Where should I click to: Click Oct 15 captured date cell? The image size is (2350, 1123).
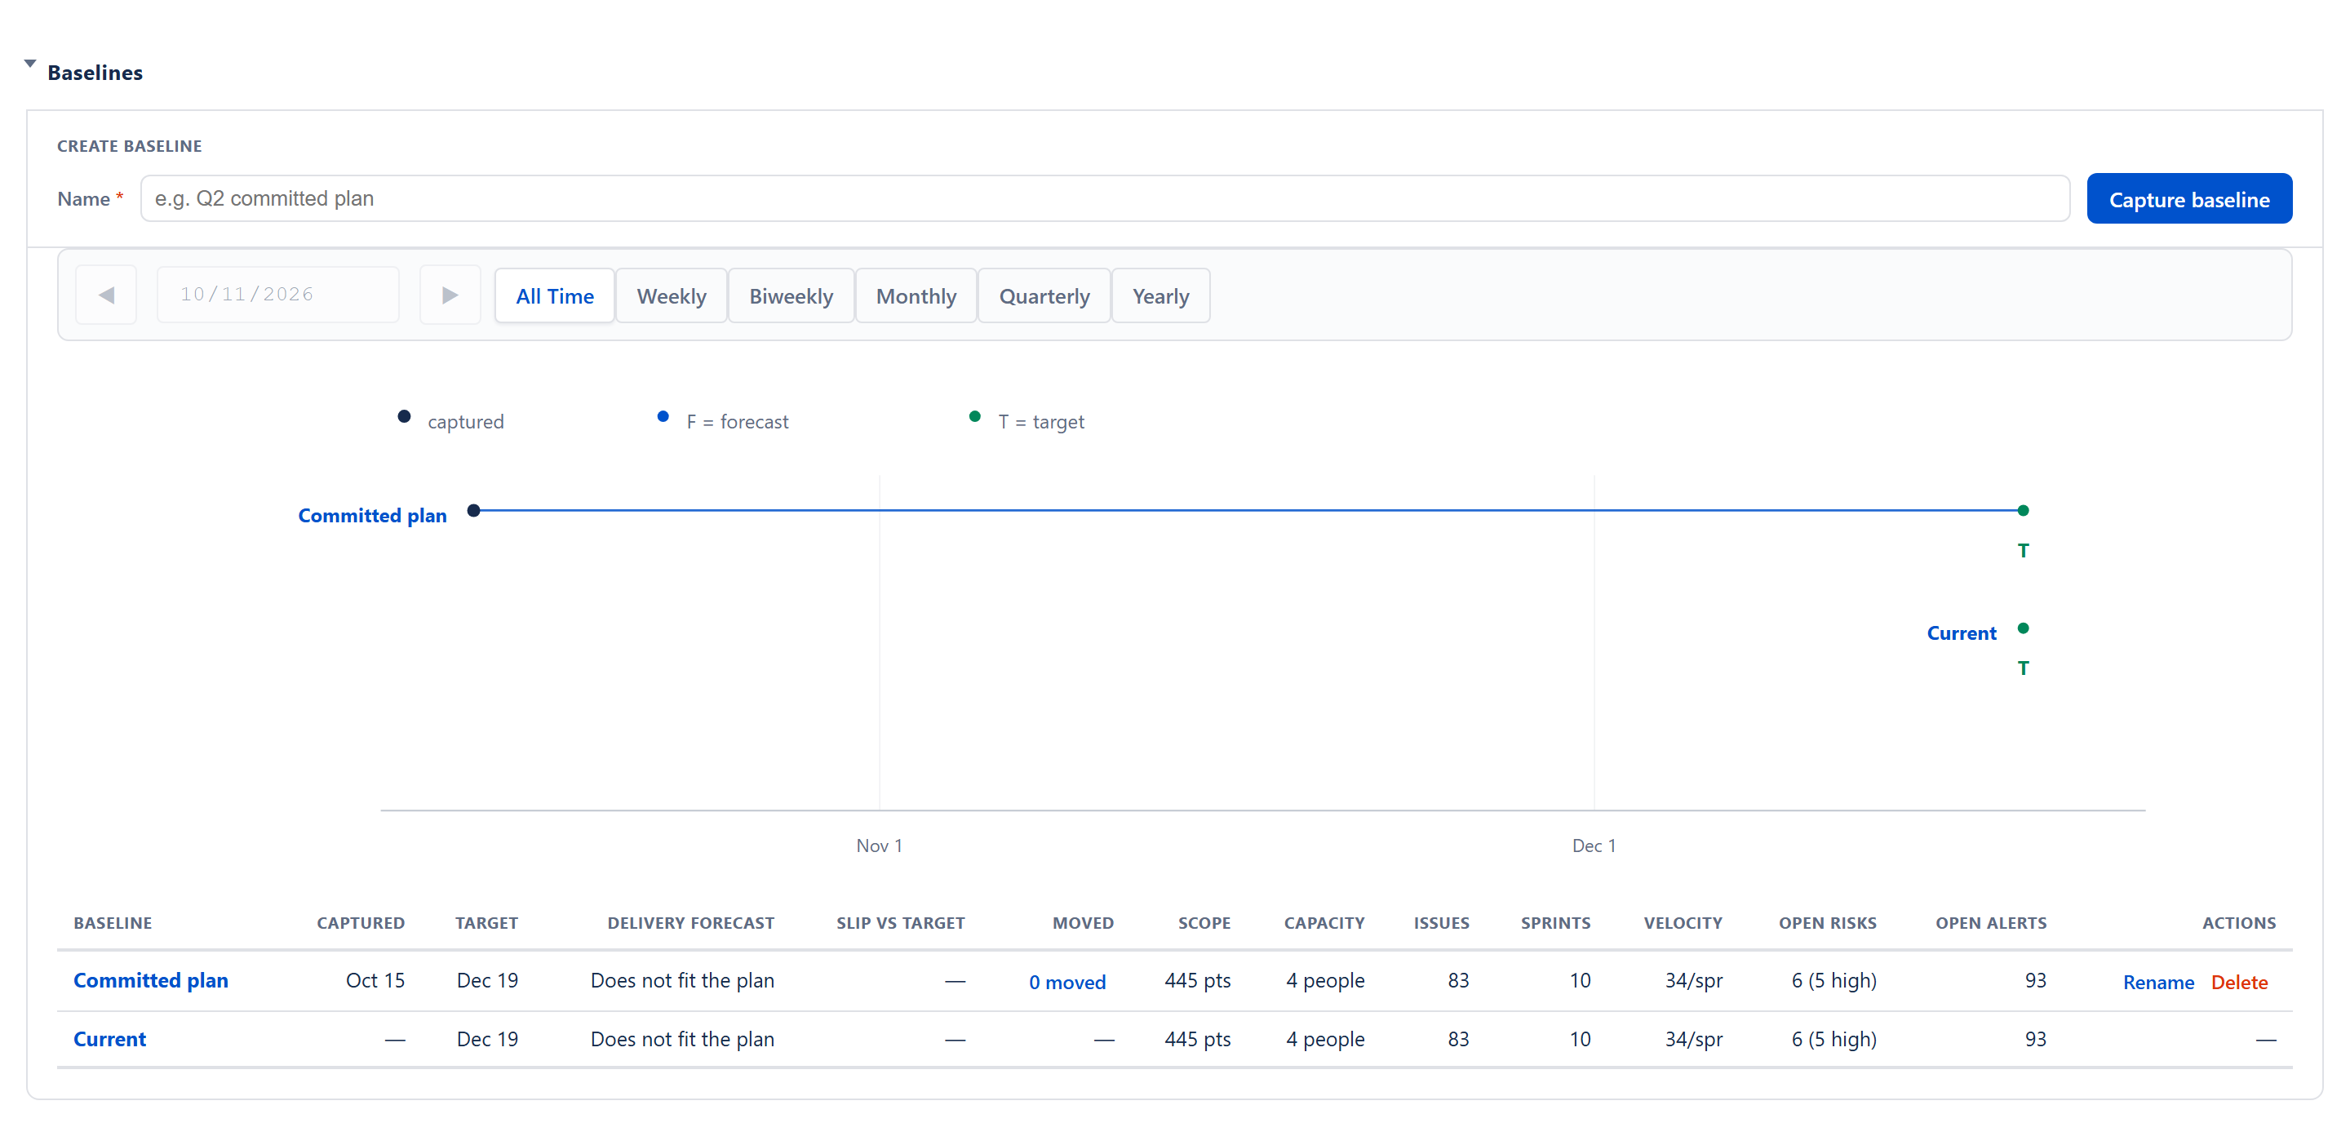coord(375,981)
